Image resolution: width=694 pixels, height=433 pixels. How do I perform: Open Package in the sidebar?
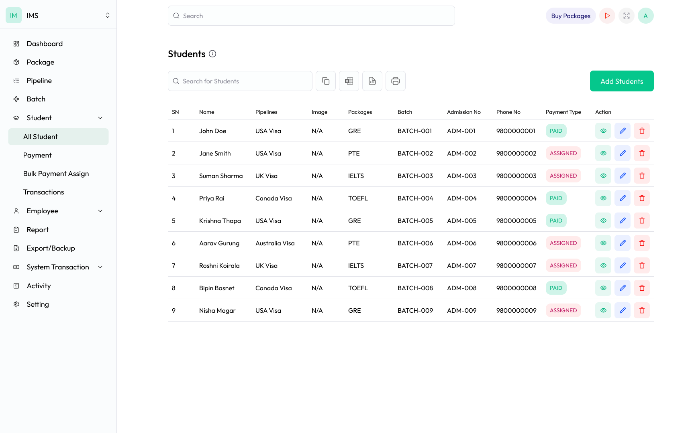point(58,62)
